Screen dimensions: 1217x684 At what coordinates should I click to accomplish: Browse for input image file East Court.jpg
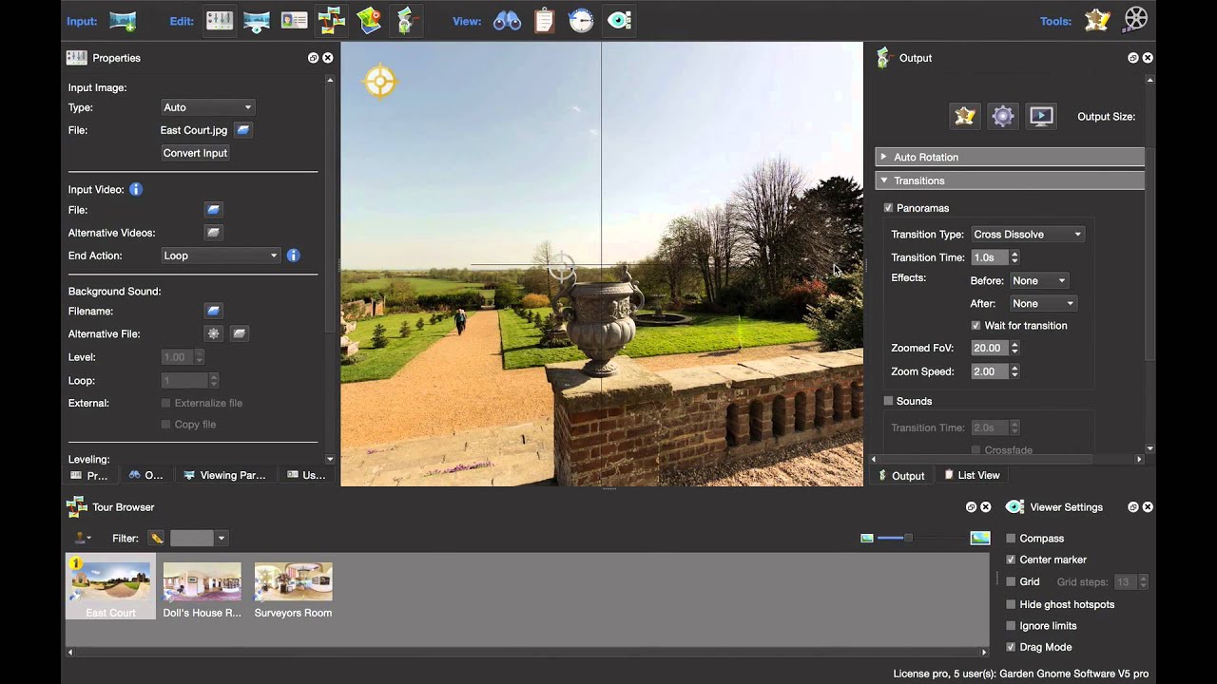(x=243, y=130)
